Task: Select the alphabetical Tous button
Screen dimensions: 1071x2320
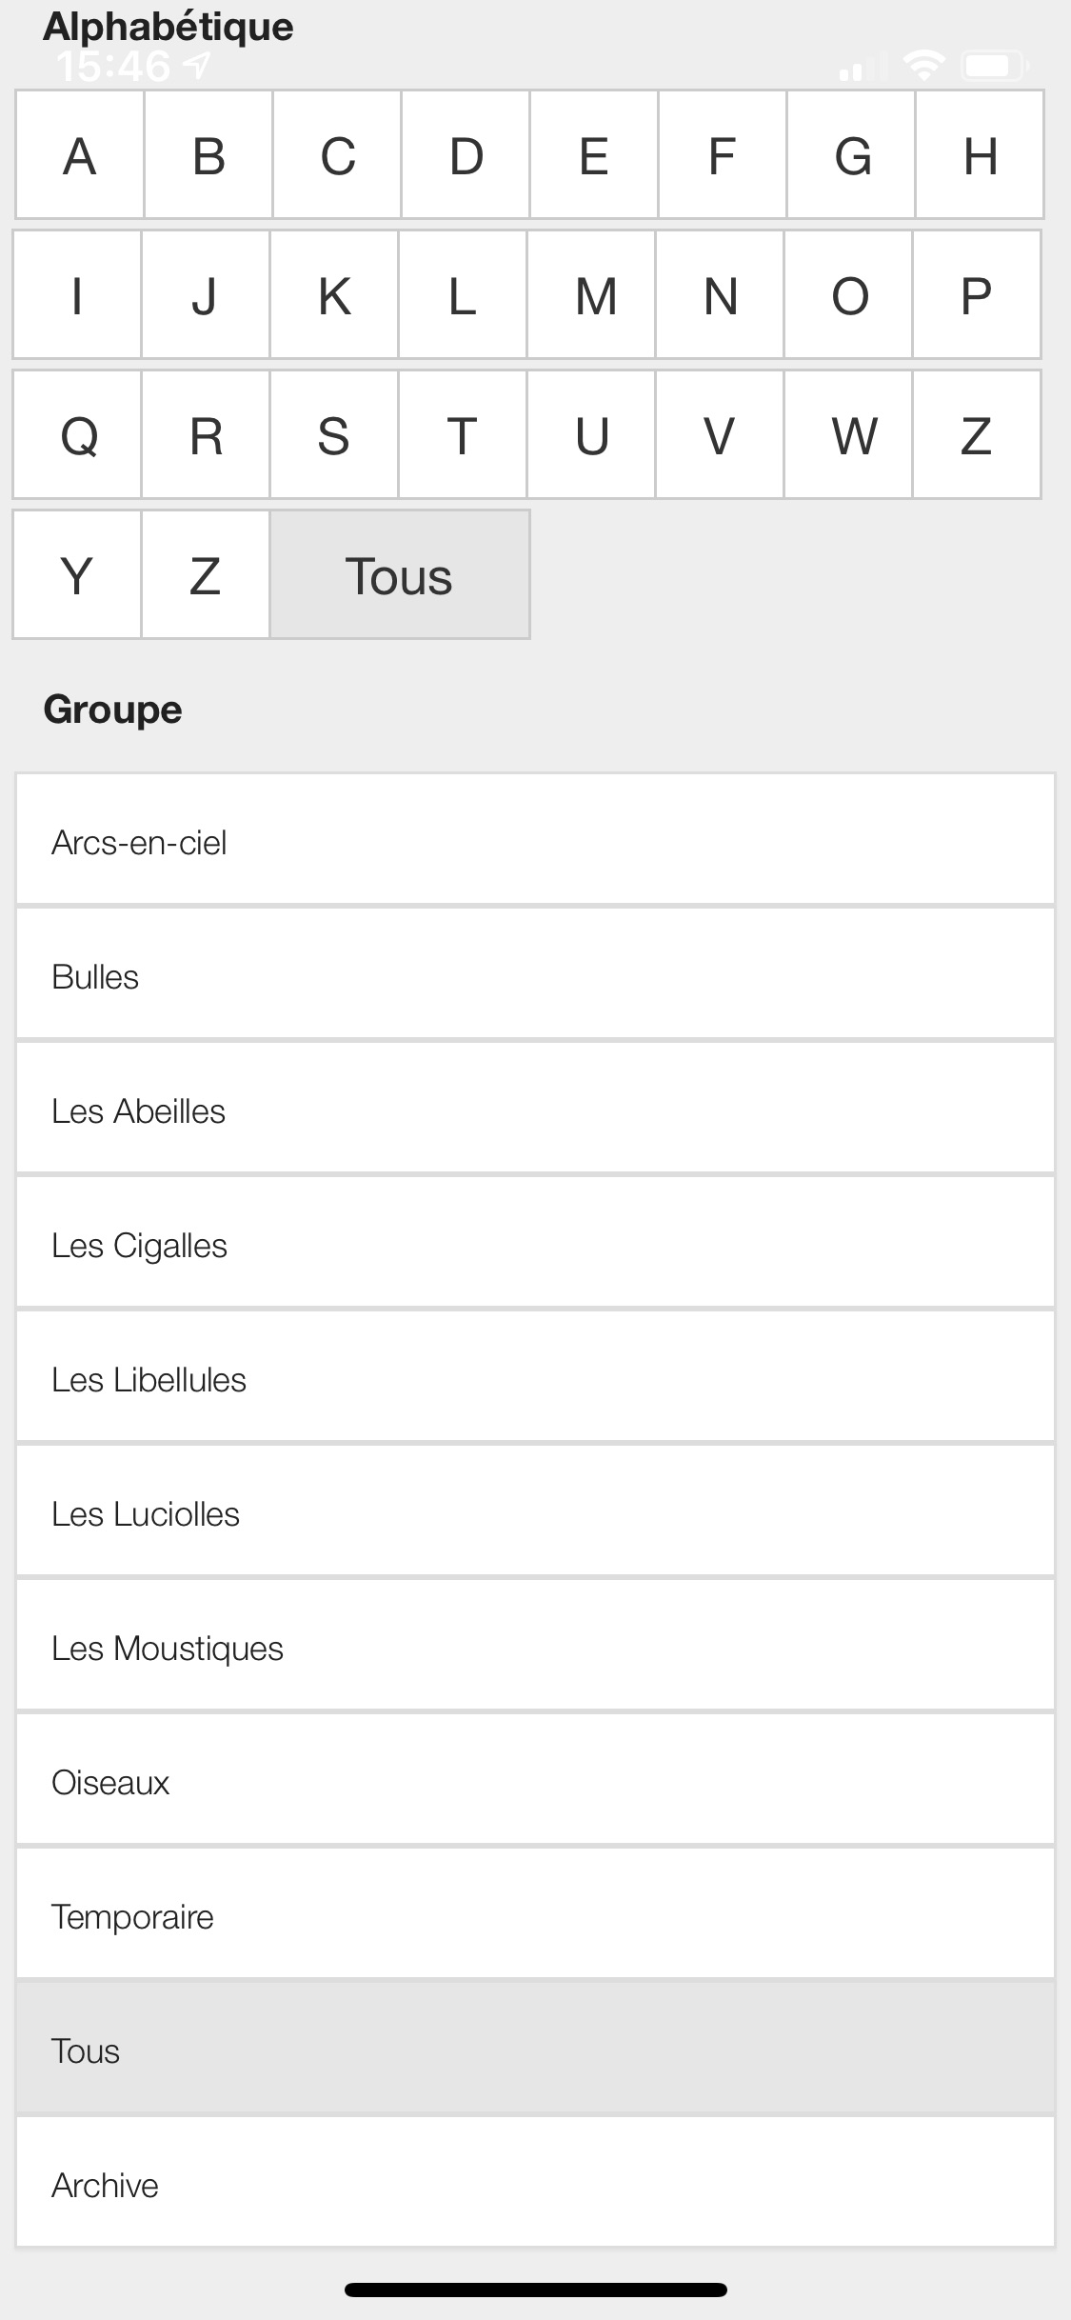Action: point(399,575)
